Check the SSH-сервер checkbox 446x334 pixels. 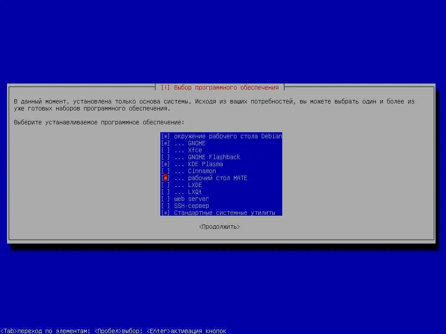pos(165,206)
